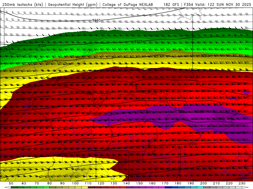The image size is (253, 189).
Task: Click the 140 knot scale label
Action: (x=126, y=183)
